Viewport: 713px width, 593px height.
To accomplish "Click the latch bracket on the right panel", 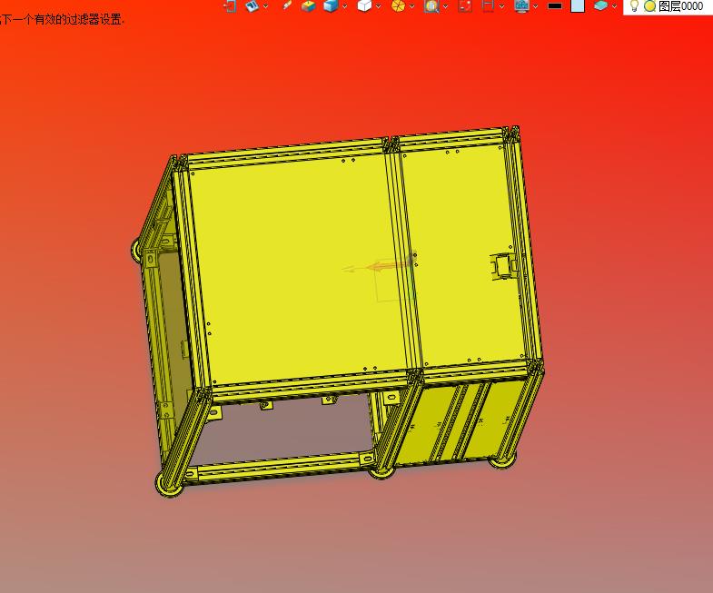I will (x=504, y=266).
